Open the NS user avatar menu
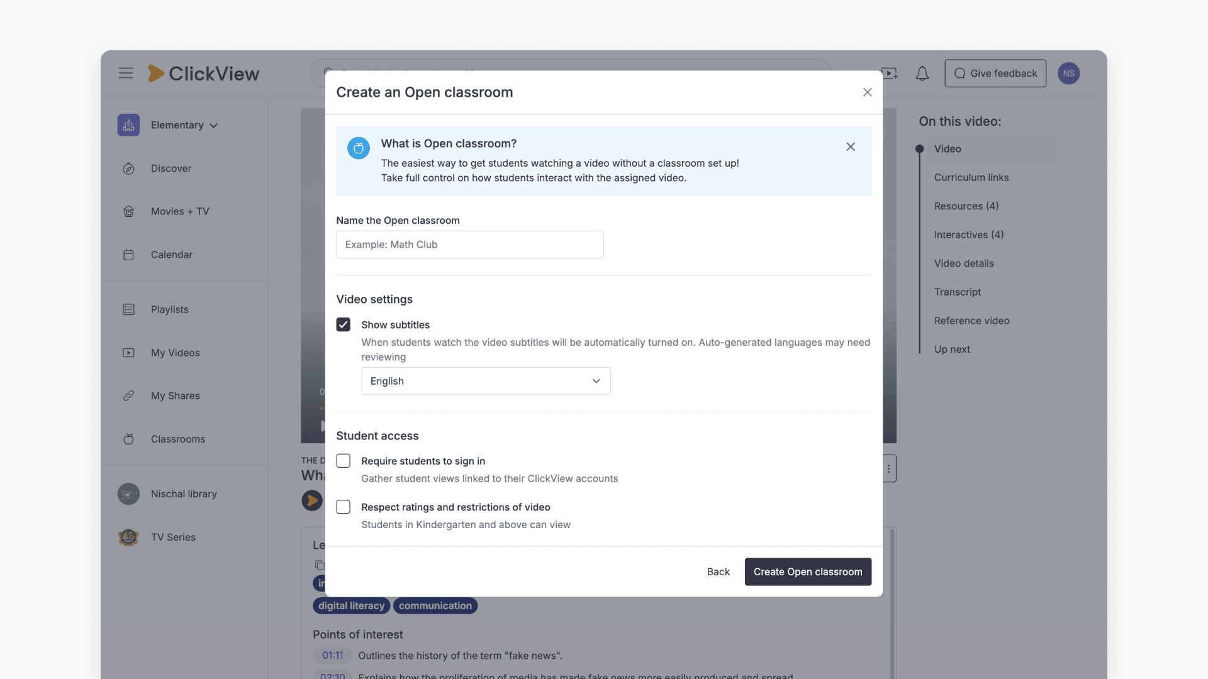Viewport: 1208px width, 679px height. [1068, 74]
